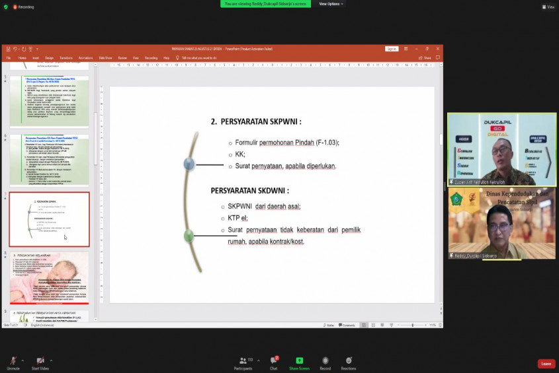559x373 pixels.
Task: Click the Sign in button in PowerPoint
Action: tap(392, 49)
